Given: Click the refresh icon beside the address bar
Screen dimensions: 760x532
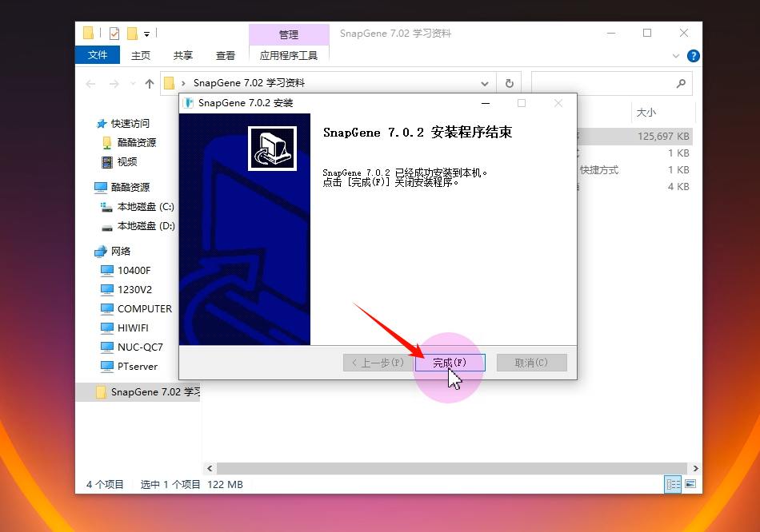Looking at the screenshot, I should tap(509, 83).
